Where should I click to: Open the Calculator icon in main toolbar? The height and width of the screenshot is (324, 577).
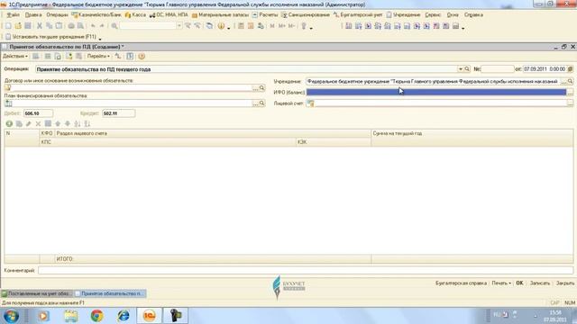point(241,26)
